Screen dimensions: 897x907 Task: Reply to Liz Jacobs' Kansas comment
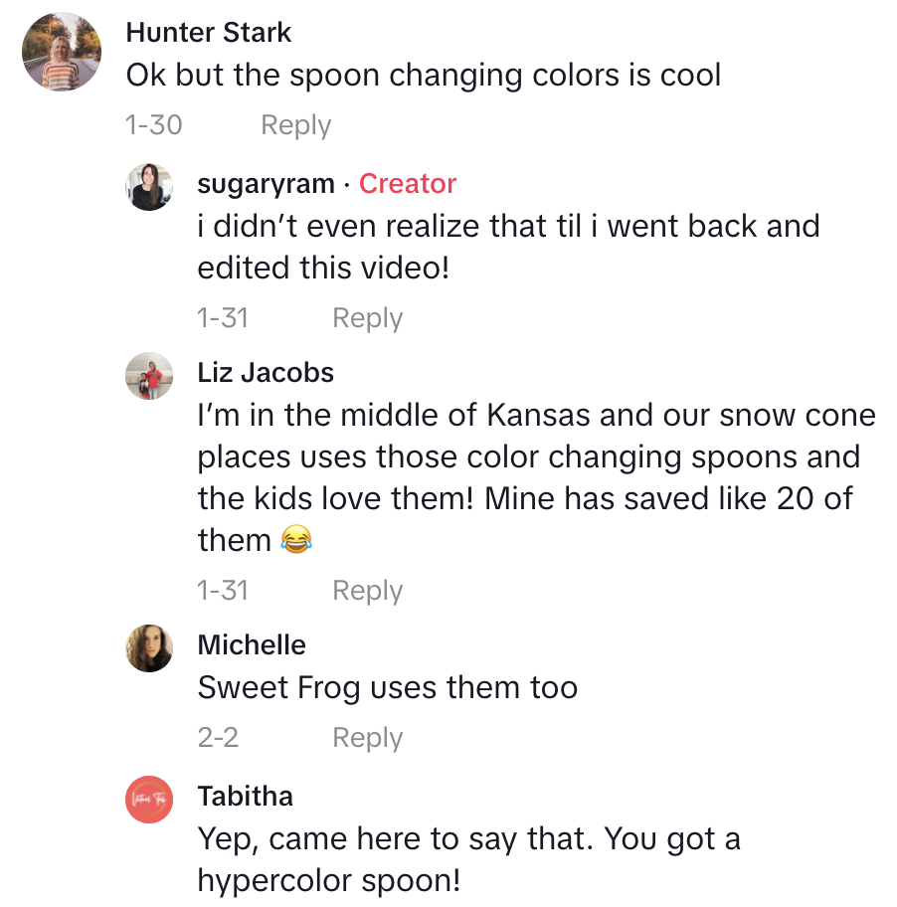[367, 591]
